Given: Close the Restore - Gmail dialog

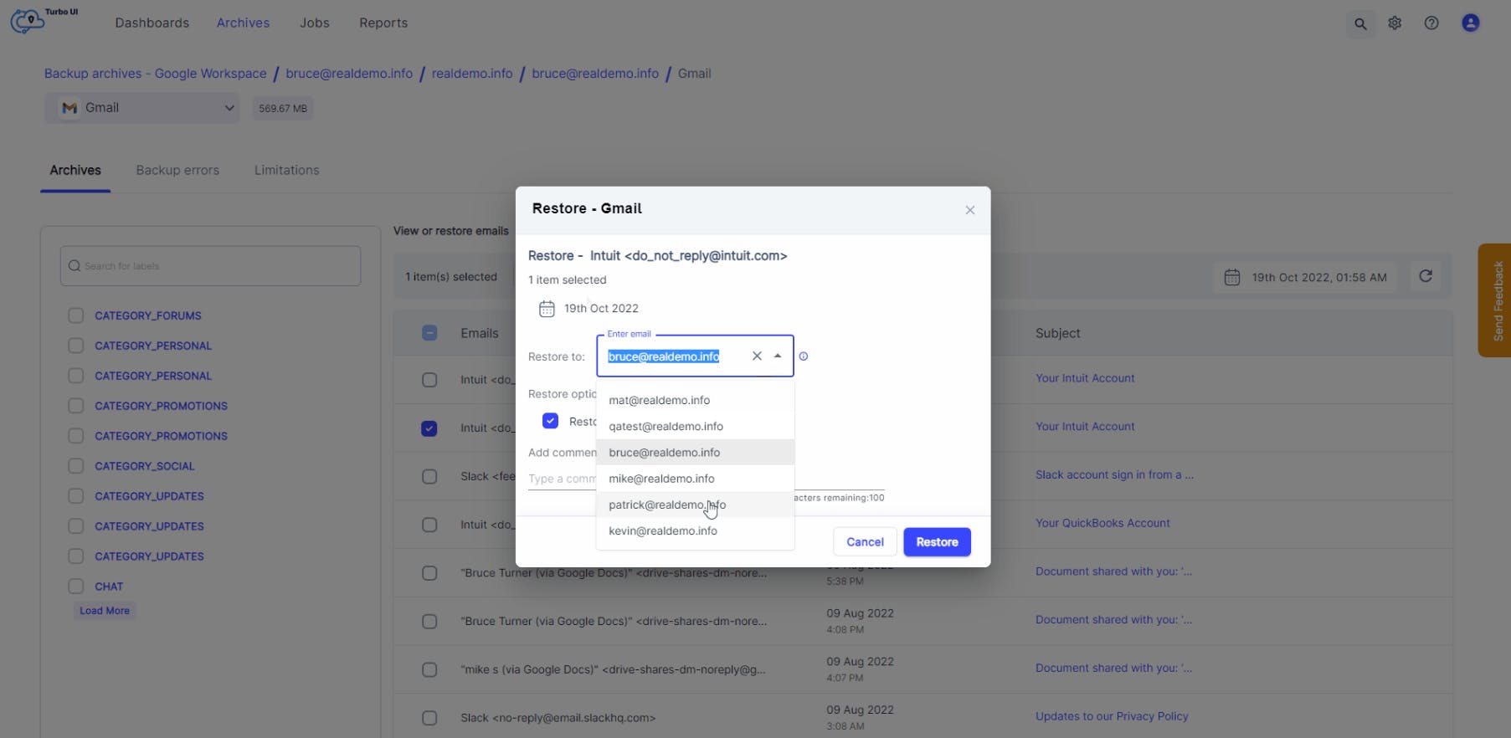Looking at the screenshot, I should pyautogui.click(x=969, y=210).
